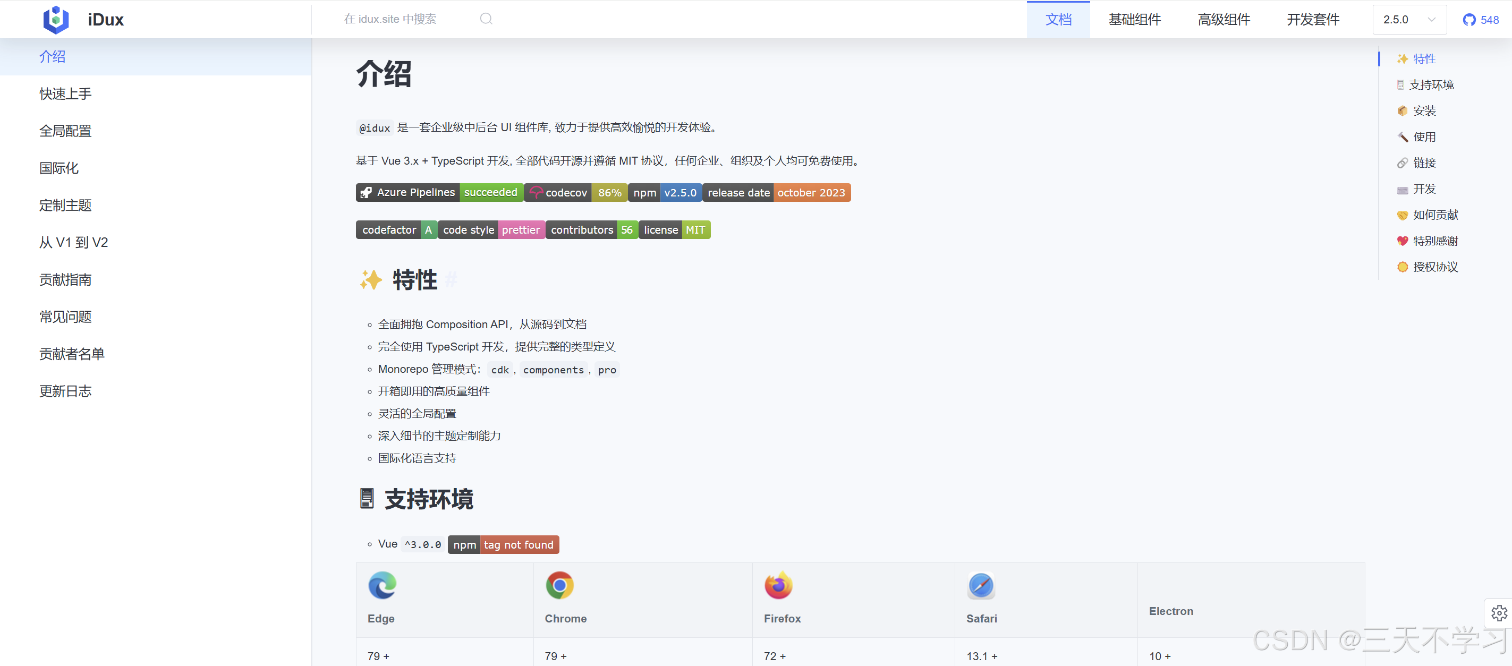Image resolution: width=1512 pixels, height=666 pixels.
Task: Click the Edge browser icon
Action: pyautogui.click(x=381, y=584)
